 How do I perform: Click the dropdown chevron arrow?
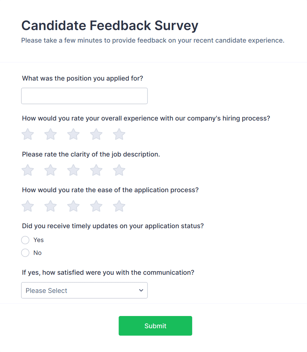(141, 290)
